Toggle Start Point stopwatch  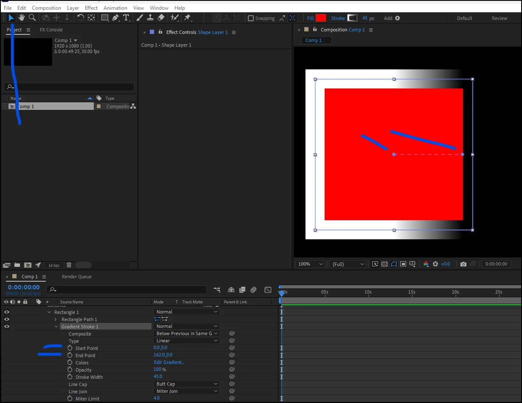(x=70, y=348)
